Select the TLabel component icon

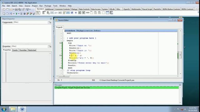[x=56, y=13]
